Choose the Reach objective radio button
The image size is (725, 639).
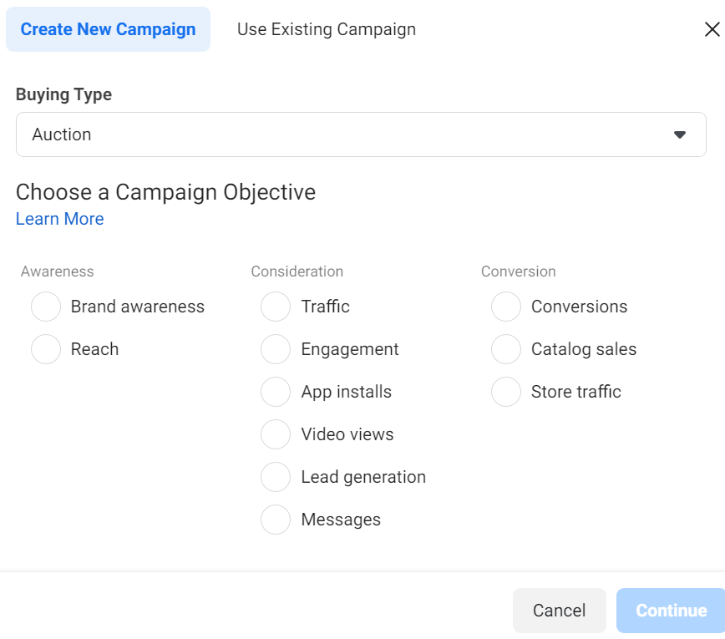tap(46, 349)
